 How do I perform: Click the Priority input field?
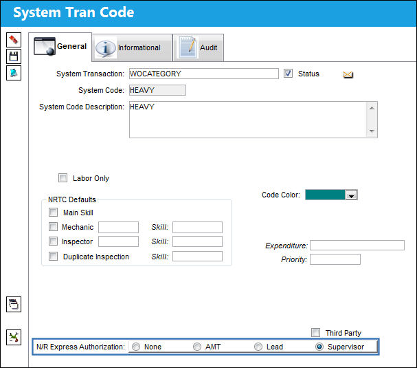(x=335, y=259)
